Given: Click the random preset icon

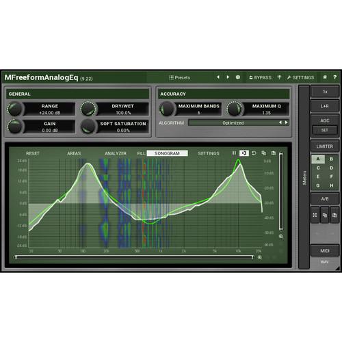Looking at the screenshot, I should [x=238, y=77].
